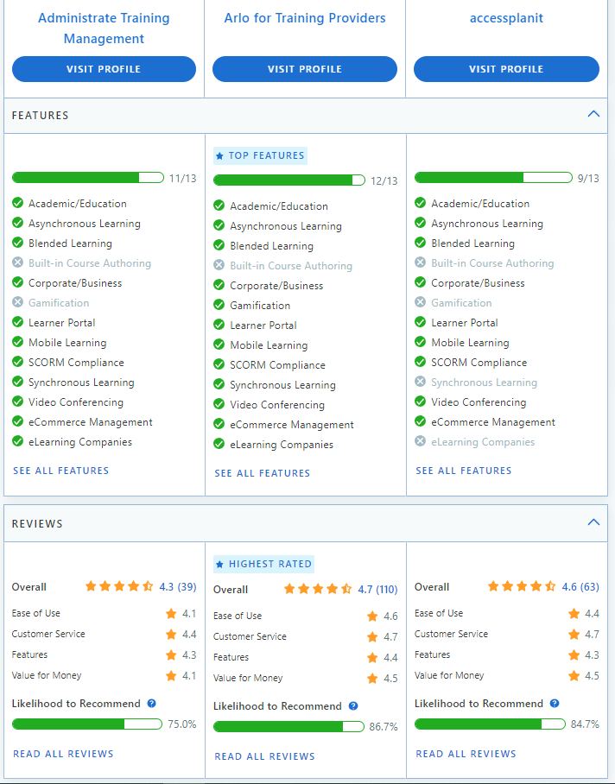Click the accessplanit 9/13 features progress bar
The width and height of the screenshot is (615, 784).
(x=493, y=178)
